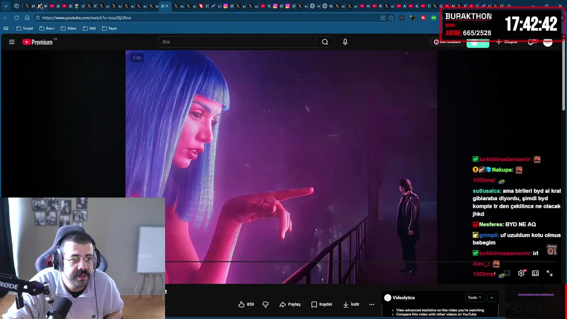Click the YouTube Premium logo

38,42
